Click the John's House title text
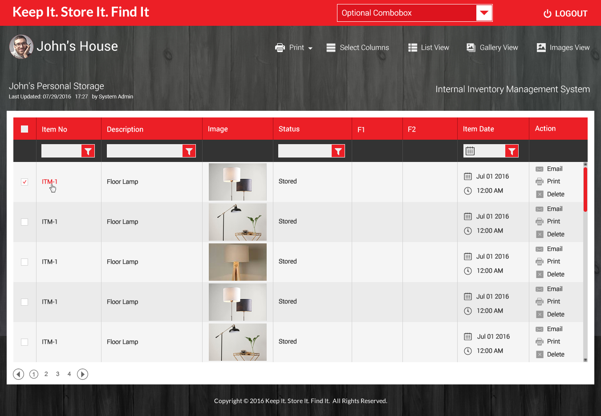Viewport: 601px width, 416px height. pos(77,46)
